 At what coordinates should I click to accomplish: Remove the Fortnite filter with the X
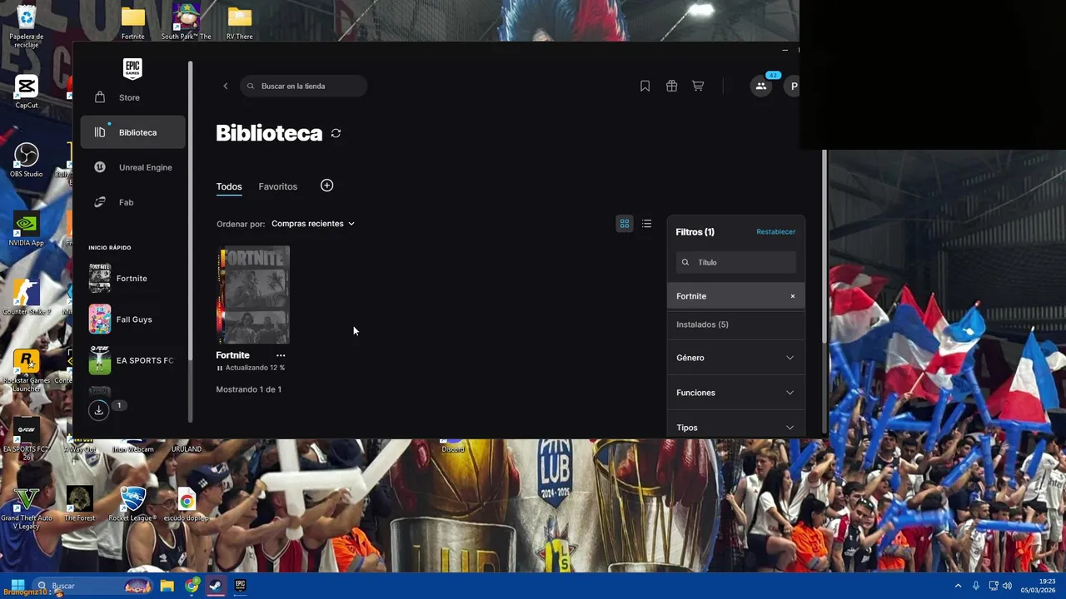click(x=792, y=296)
